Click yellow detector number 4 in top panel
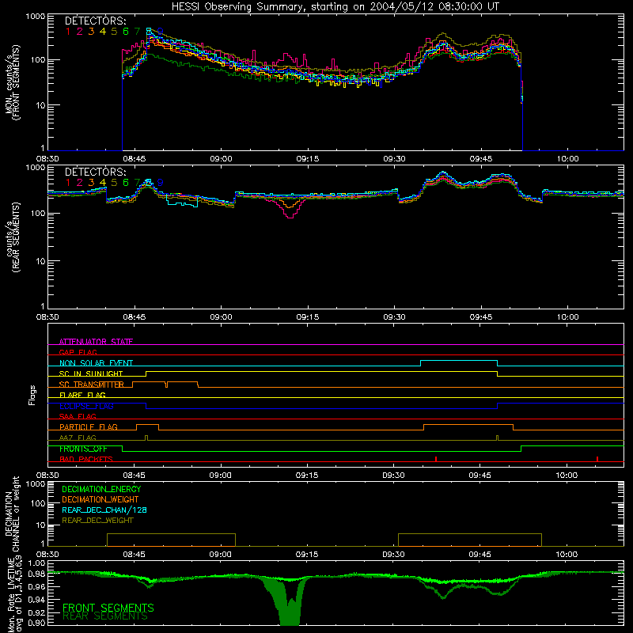Screen dimensions: 633x633 point(103,32)
